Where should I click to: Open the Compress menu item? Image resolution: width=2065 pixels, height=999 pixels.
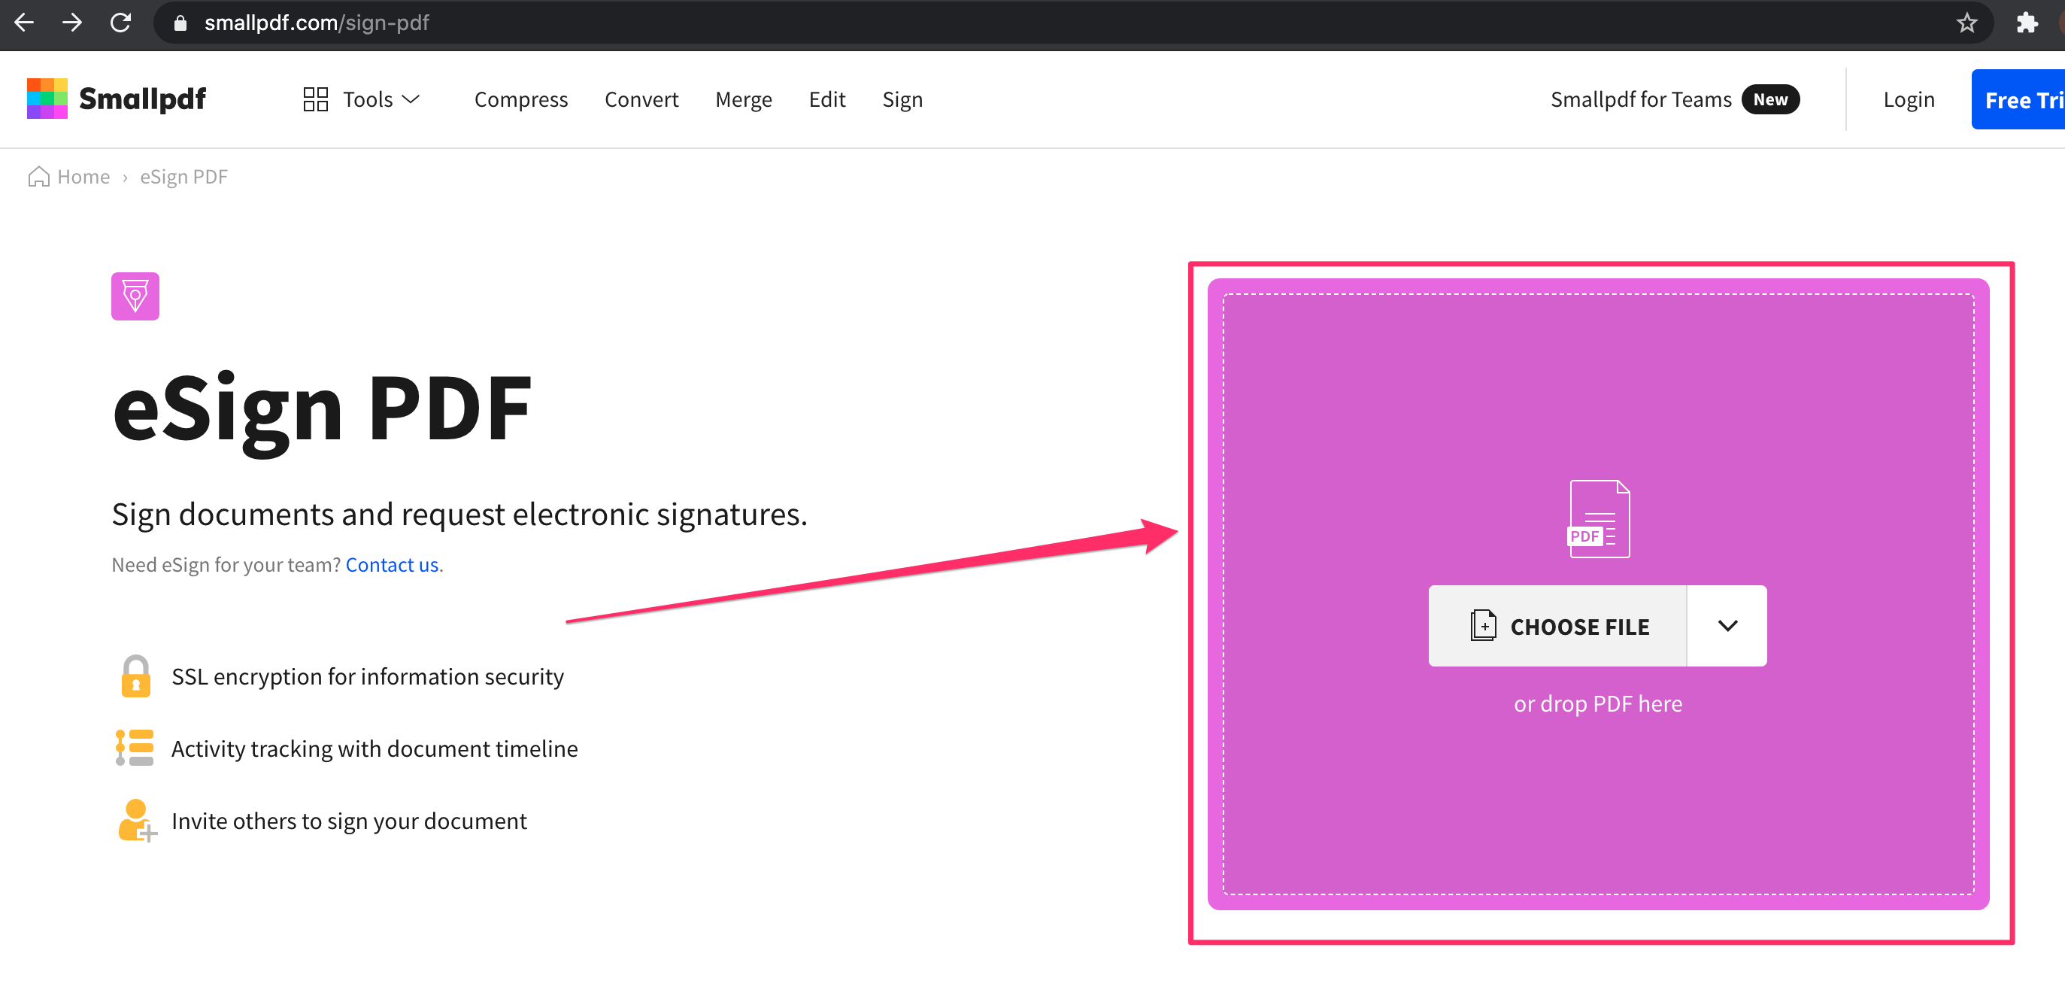coord(520,99)
